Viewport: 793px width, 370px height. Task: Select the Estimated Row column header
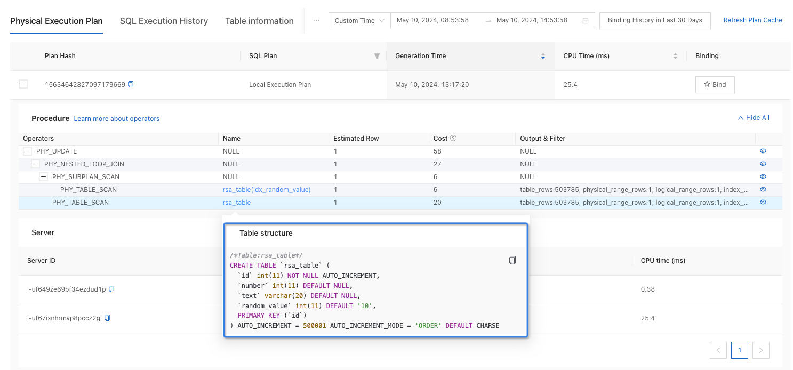click(x=356, y=139)
